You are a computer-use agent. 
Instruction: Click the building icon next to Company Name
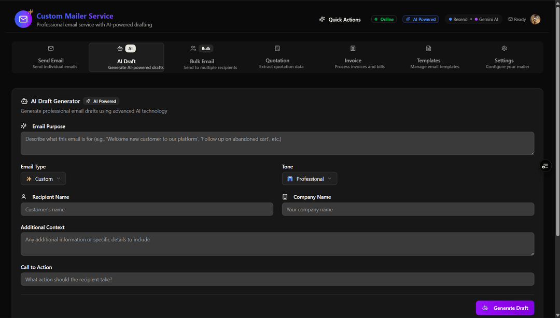coord(285,197)
